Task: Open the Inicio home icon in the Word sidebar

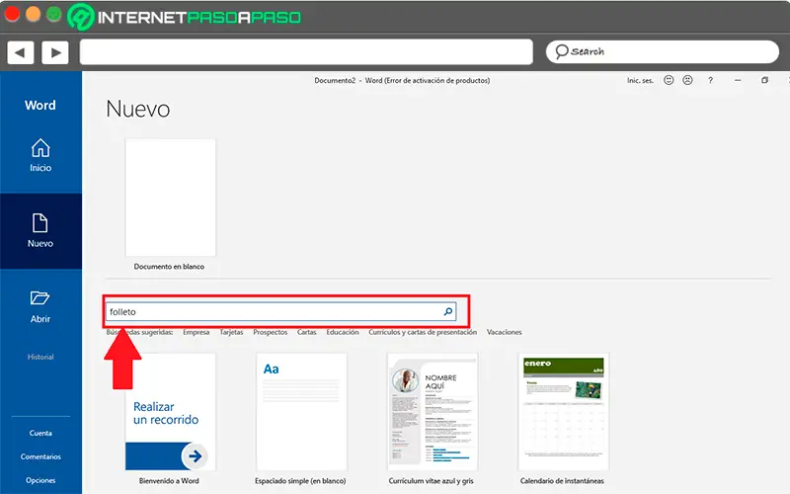Action: pos(40,148)
